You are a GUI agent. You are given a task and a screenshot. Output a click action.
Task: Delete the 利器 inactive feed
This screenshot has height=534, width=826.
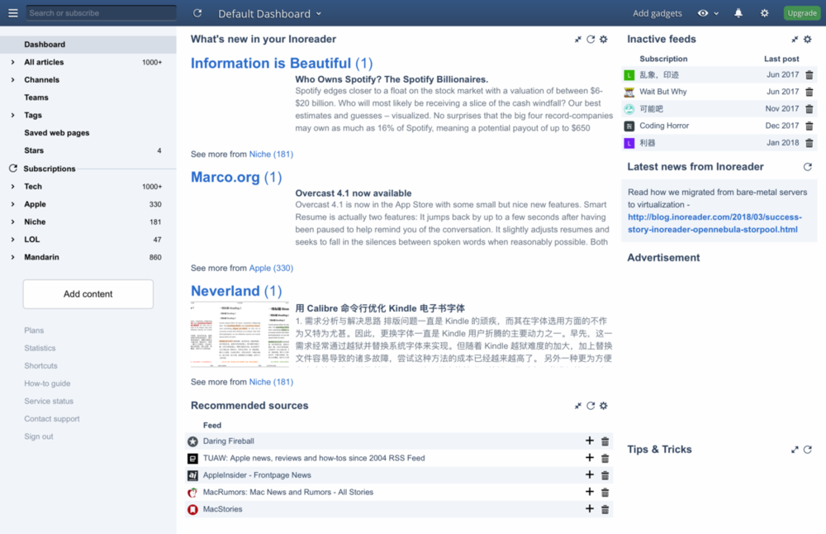tap(809, 143)
